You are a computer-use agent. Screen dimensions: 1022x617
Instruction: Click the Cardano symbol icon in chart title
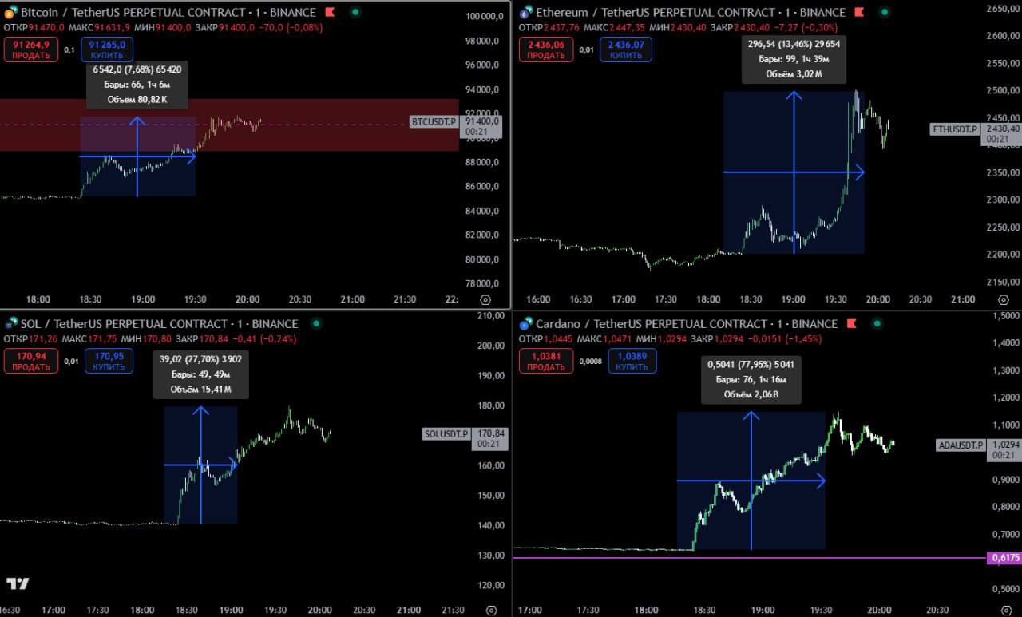525,324
